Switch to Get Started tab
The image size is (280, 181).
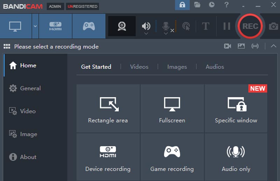(96, 67)
